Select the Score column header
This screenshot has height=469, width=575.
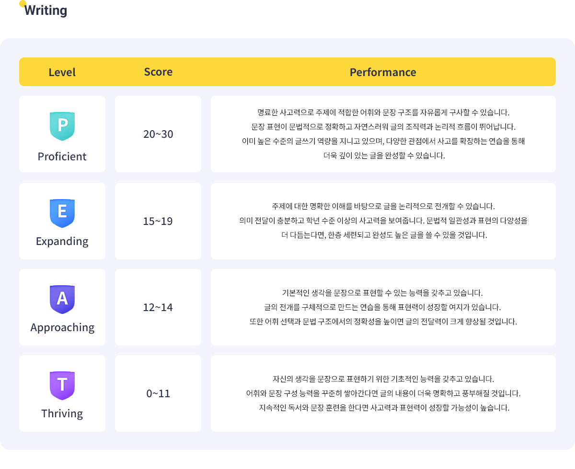pyautogui.click(x=158, y=72)
